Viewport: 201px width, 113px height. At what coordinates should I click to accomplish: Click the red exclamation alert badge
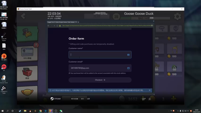36,45
